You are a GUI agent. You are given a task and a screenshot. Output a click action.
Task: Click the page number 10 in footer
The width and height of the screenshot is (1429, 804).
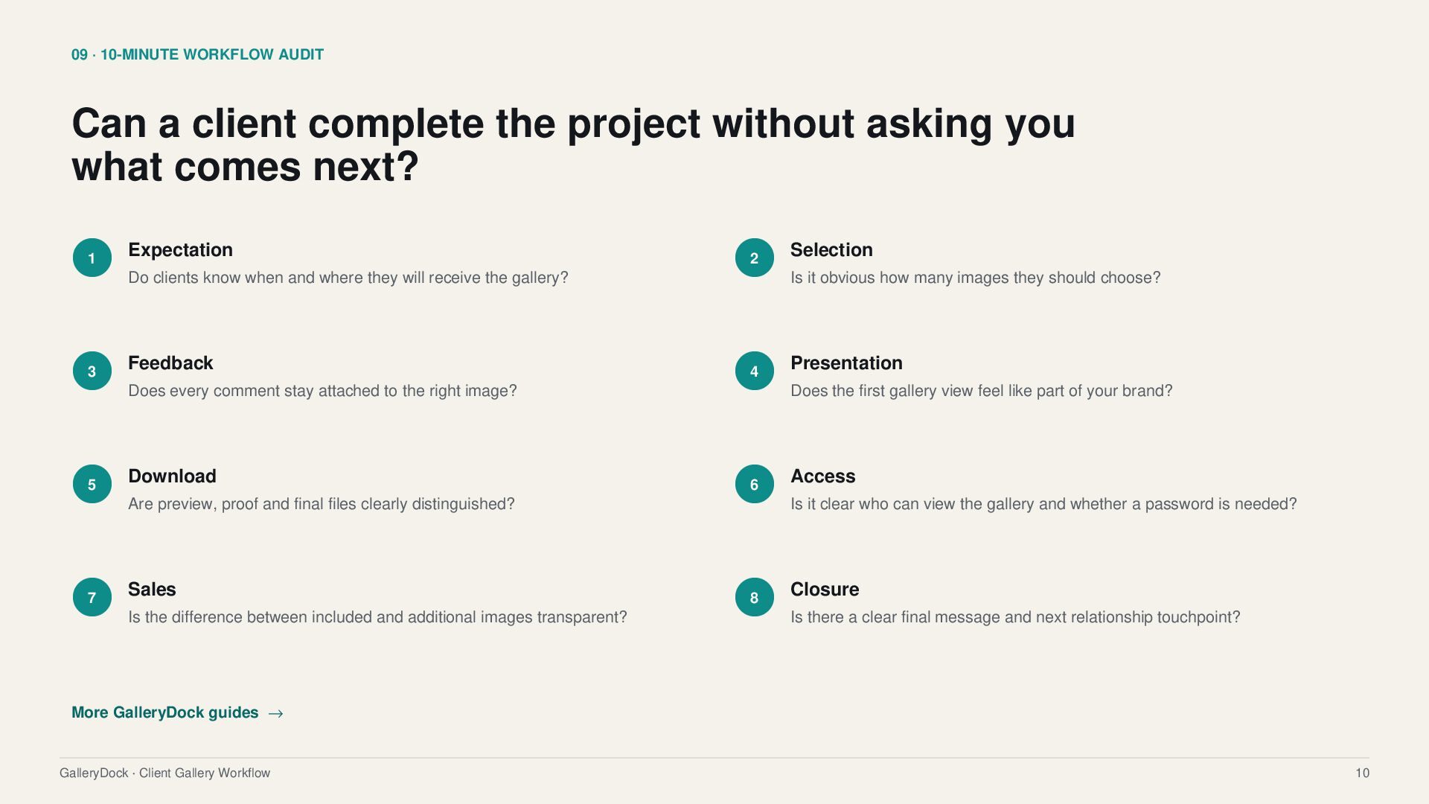click(1362, 773)
